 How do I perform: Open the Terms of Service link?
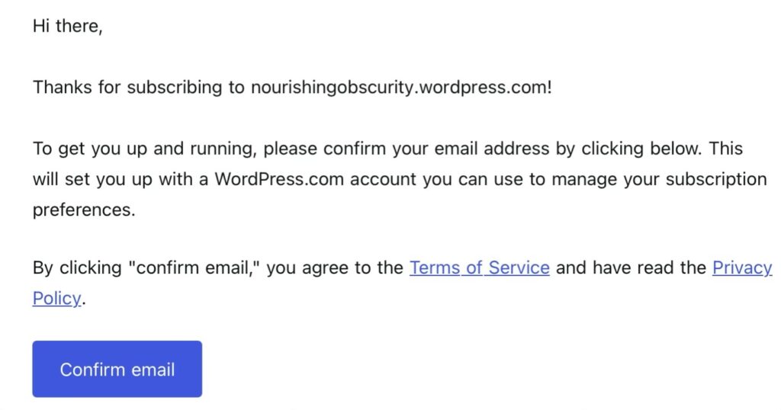pyautogui.click(x=479, y=268)
